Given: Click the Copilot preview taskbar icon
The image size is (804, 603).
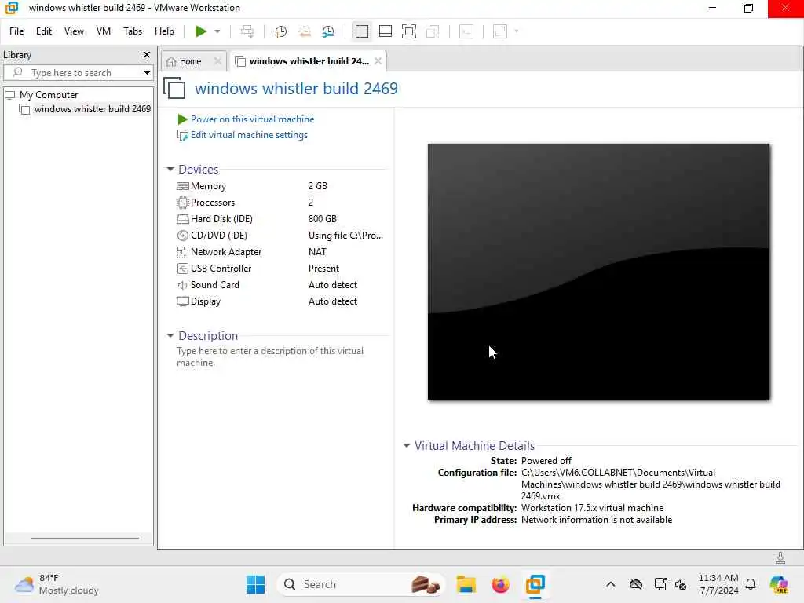Looking at the screenshot, I should [x=779, y=584].
